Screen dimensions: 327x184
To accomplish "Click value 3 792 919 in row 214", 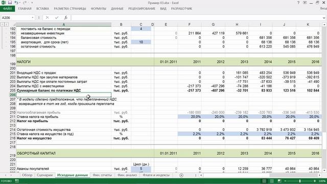I will point(261,129).
